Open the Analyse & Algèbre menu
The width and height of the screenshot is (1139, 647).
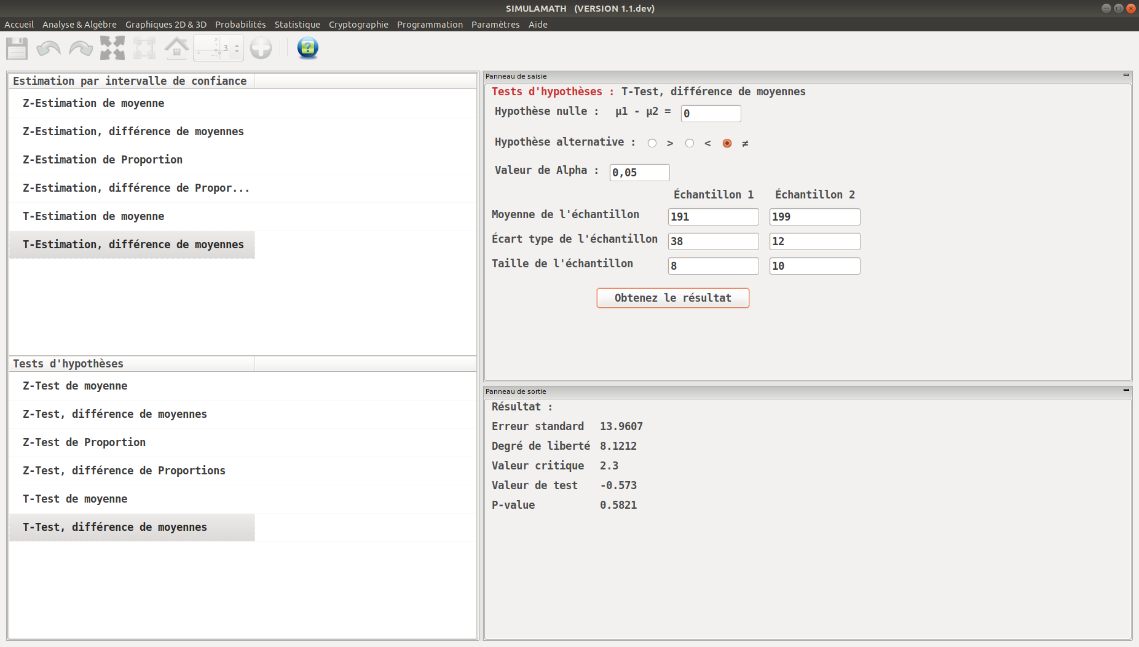click(x=79, y=25)
